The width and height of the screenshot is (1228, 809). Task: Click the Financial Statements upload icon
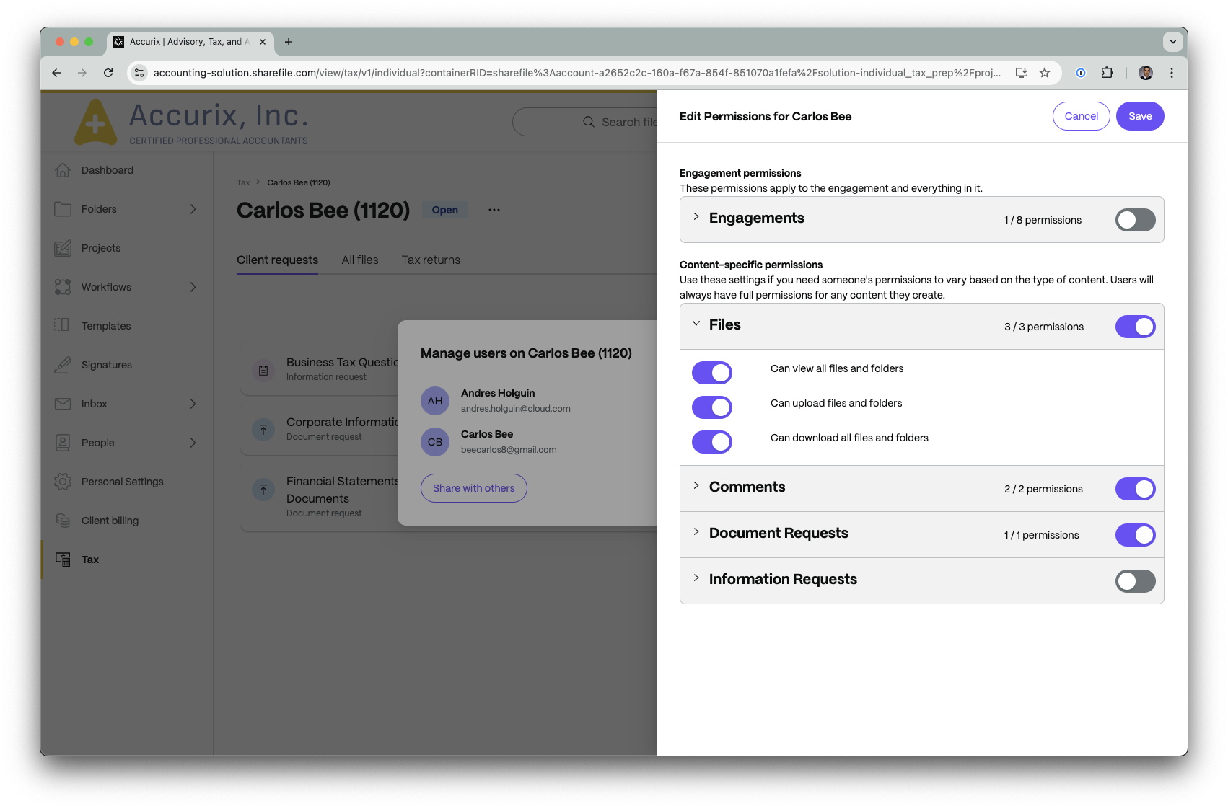pyautogui.click(x=263, y=490)
